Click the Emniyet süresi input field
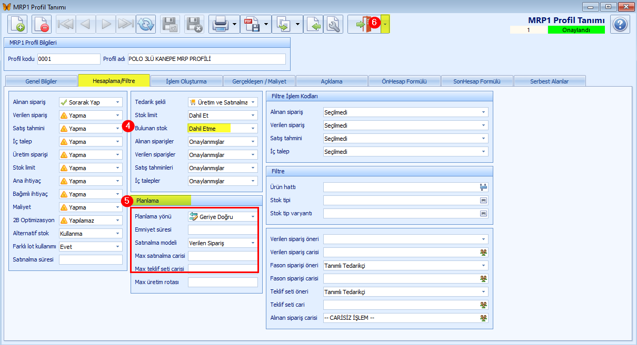Image resolution: width=637 pixels, height=345 pixels. (223, 229)
